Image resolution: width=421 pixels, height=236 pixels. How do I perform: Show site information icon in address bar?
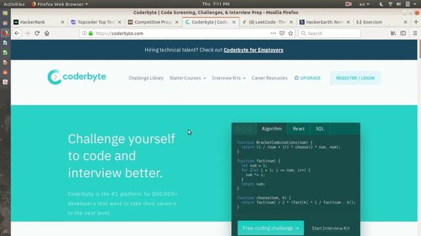(x=84, y=33)
